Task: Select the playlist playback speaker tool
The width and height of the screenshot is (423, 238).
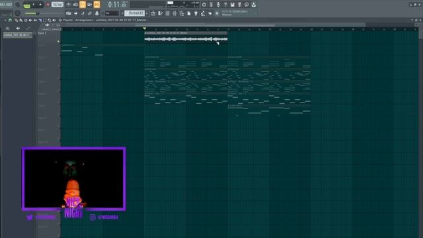Action: [54, 20]
